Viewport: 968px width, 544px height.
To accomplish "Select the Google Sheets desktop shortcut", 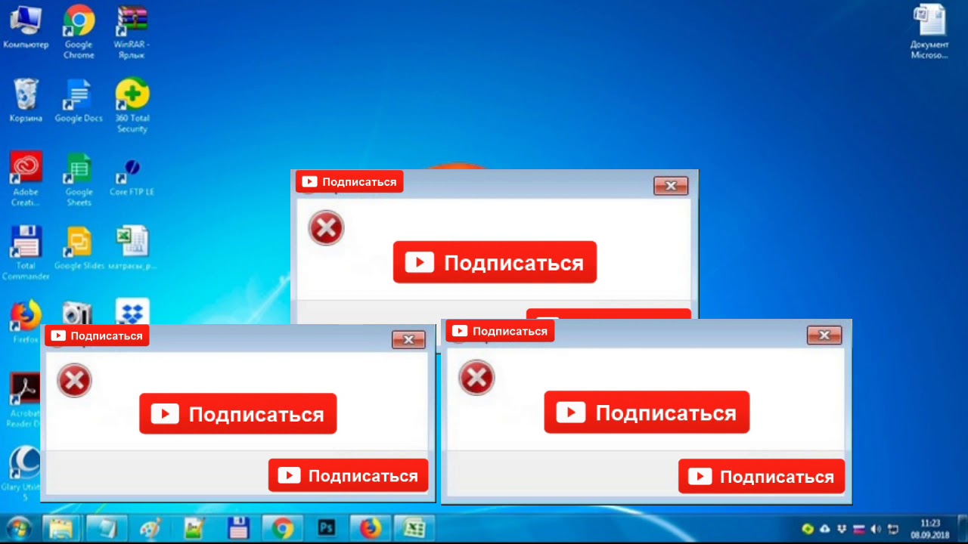I will click(x=79, y=178).
